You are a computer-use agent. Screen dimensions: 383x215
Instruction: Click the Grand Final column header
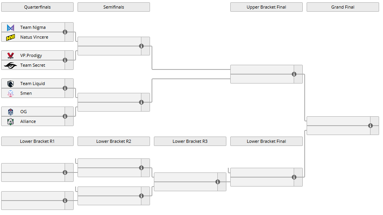click(x=343, y=7)
